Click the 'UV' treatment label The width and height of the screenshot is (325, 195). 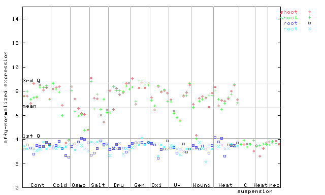pos(177,185)
